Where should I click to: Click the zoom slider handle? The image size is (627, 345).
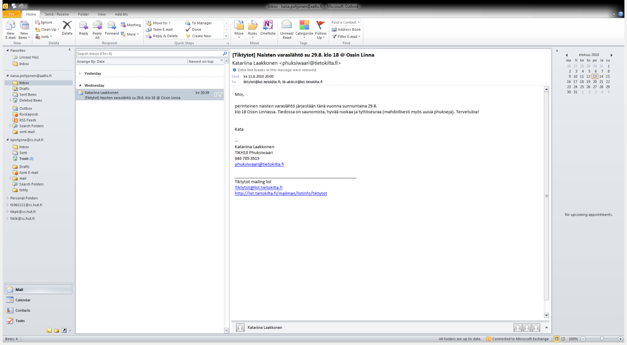click(601, 339)
